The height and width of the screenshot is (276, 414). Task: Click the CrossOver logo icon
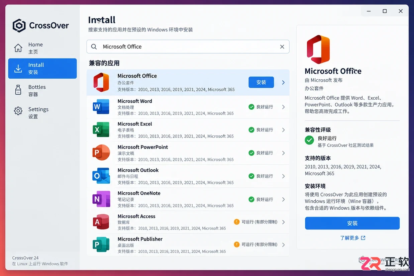click(19, 25)
